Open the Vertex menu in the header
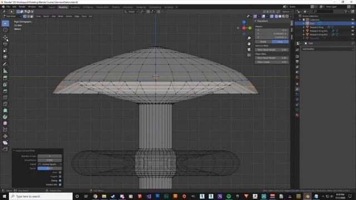The width and height of the screenshot is (356, 200). [69, 16]
